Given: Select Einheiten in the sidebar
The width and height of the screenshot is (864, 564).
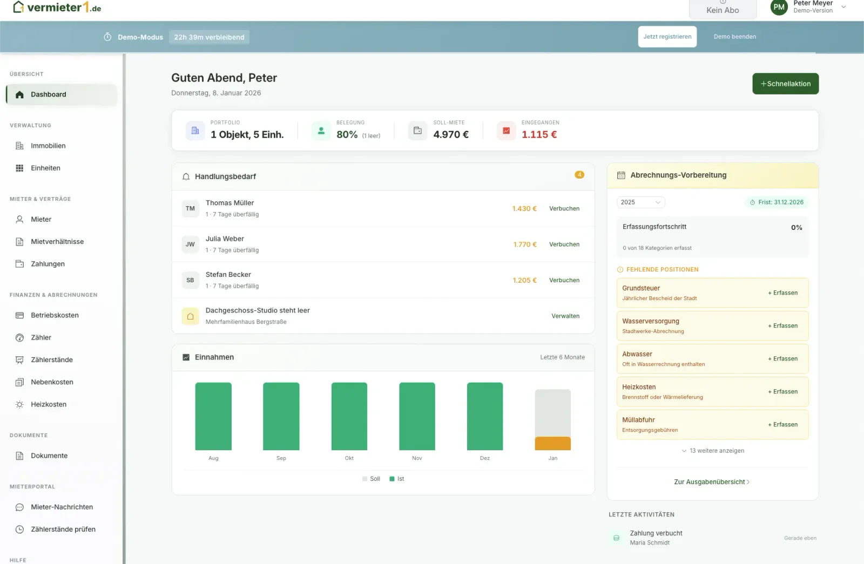Looking at the screenshot, I should click(x=45, y=167).
